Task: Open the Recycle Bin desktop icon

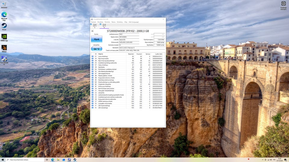Action: tap(4, 5)
